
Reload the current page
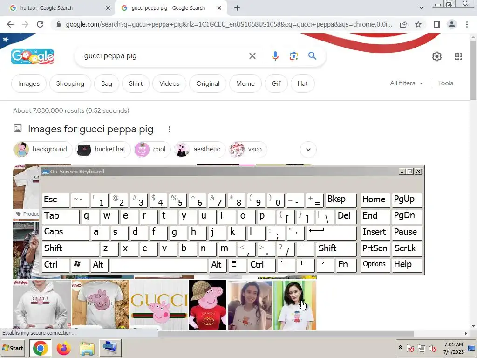40,24
